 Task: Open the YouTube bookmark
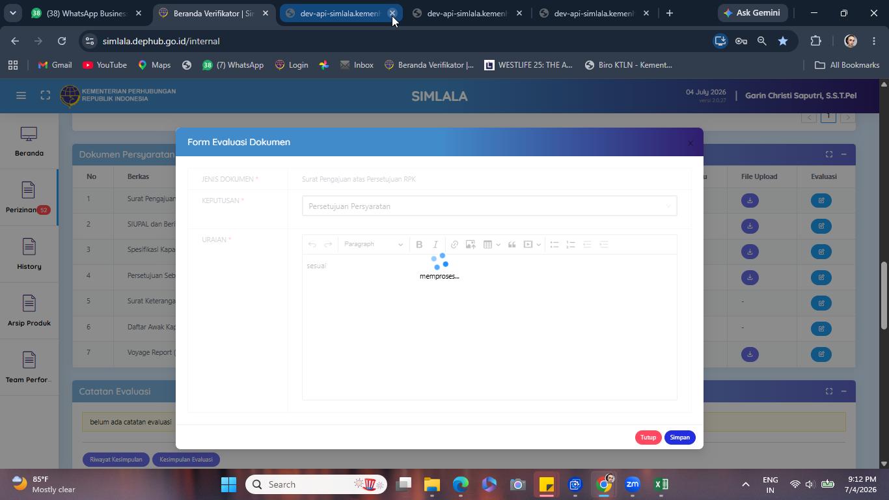(105, 65)
